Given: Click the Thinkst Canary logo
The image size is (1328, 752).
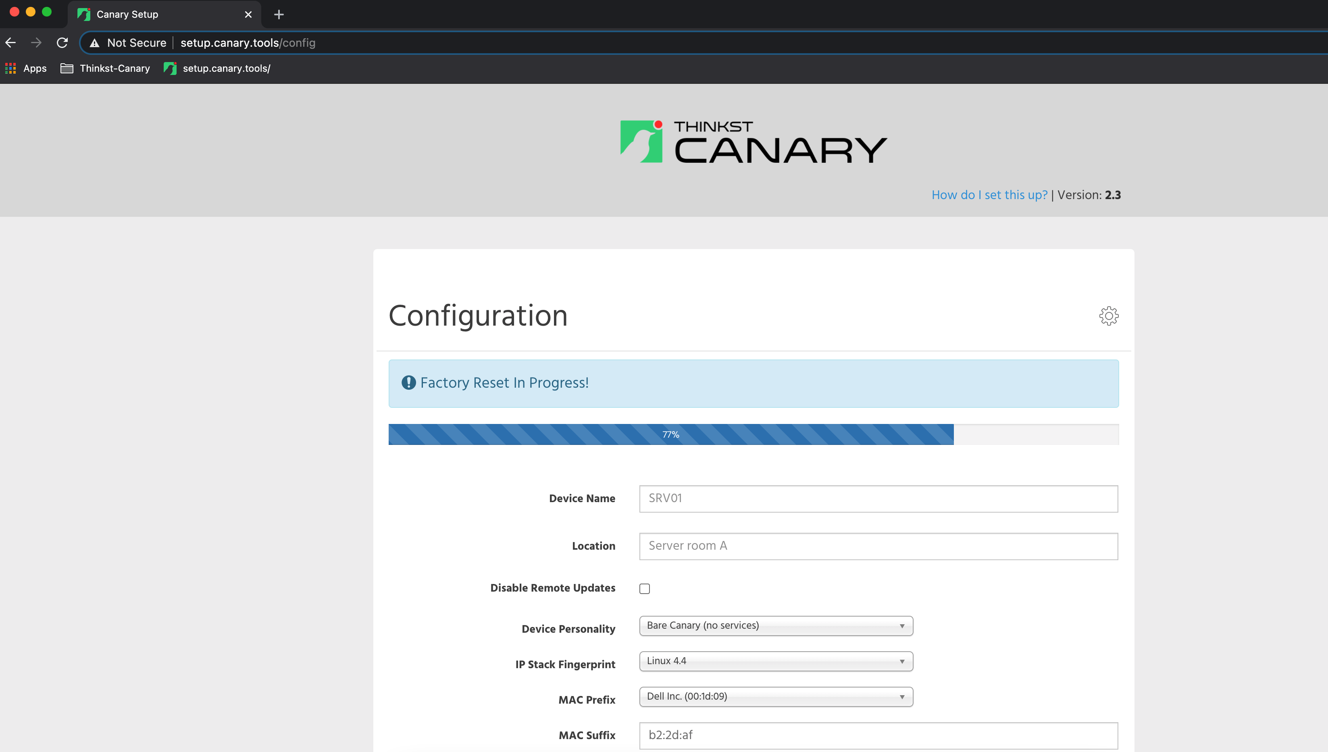Looking at the screenshot, I should (754, 141).
